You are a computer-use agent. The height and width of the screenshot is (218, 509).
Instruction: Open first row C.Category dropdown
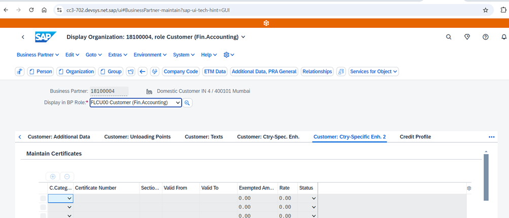[x=69, y=198]
